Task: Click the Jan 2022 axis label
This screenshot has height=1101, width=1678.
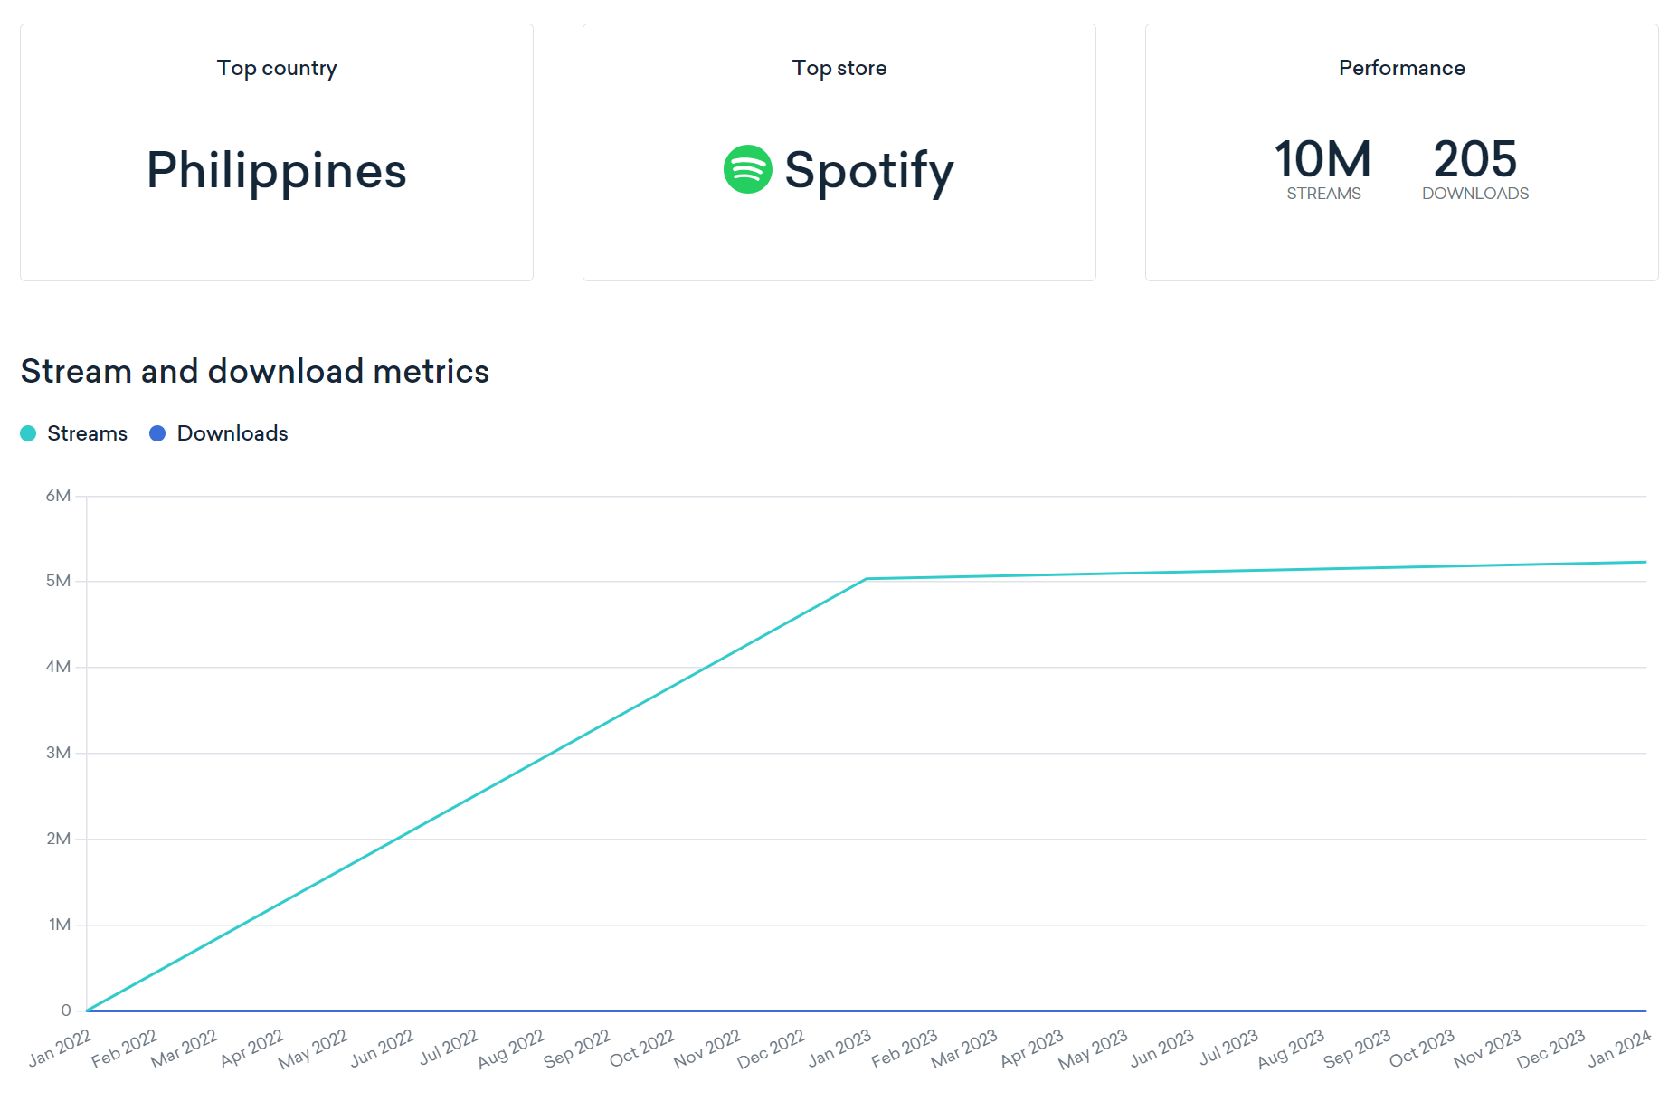Action: pyautogui.click(x=60, y=1049)
